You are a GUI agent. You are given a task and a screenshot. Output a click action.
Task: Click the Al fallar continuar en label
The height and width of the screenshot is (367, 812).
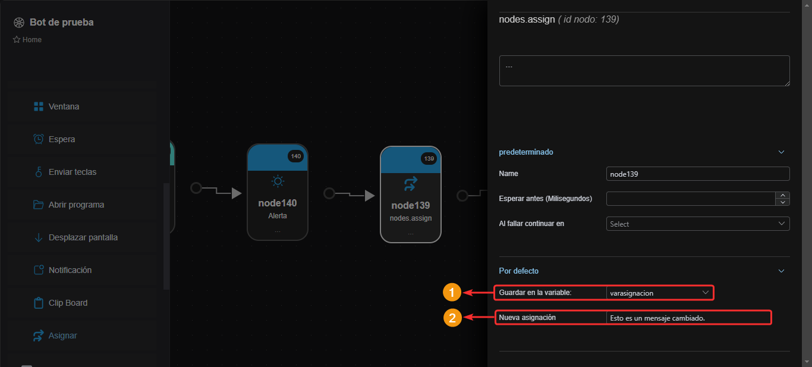pyautogui.click(x=531, y=224)
